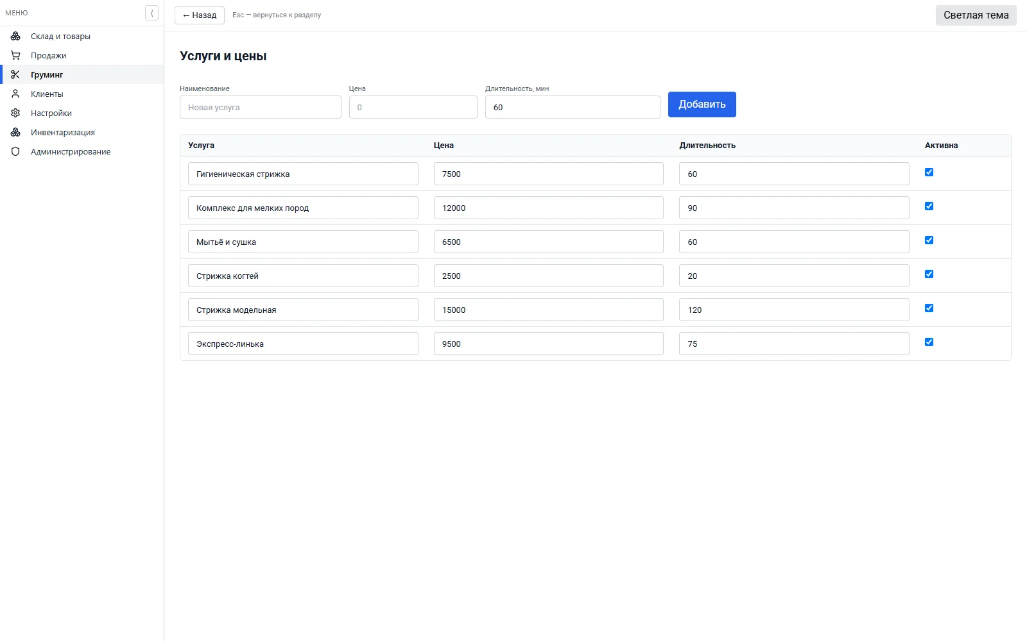Open the Настройки menu item
The height and width of the screenshot is (641, 1027).
tap(82, 113)
